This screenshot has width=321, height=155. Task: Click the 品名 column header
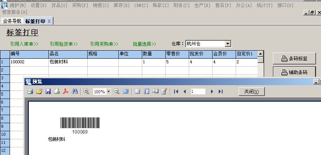tap(68, 54)
